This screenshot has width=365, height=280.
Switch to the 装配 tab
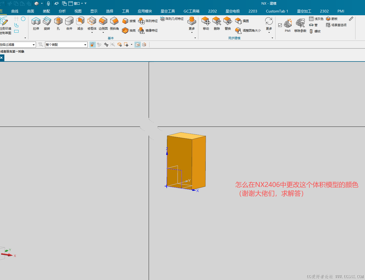coord(46,11)
